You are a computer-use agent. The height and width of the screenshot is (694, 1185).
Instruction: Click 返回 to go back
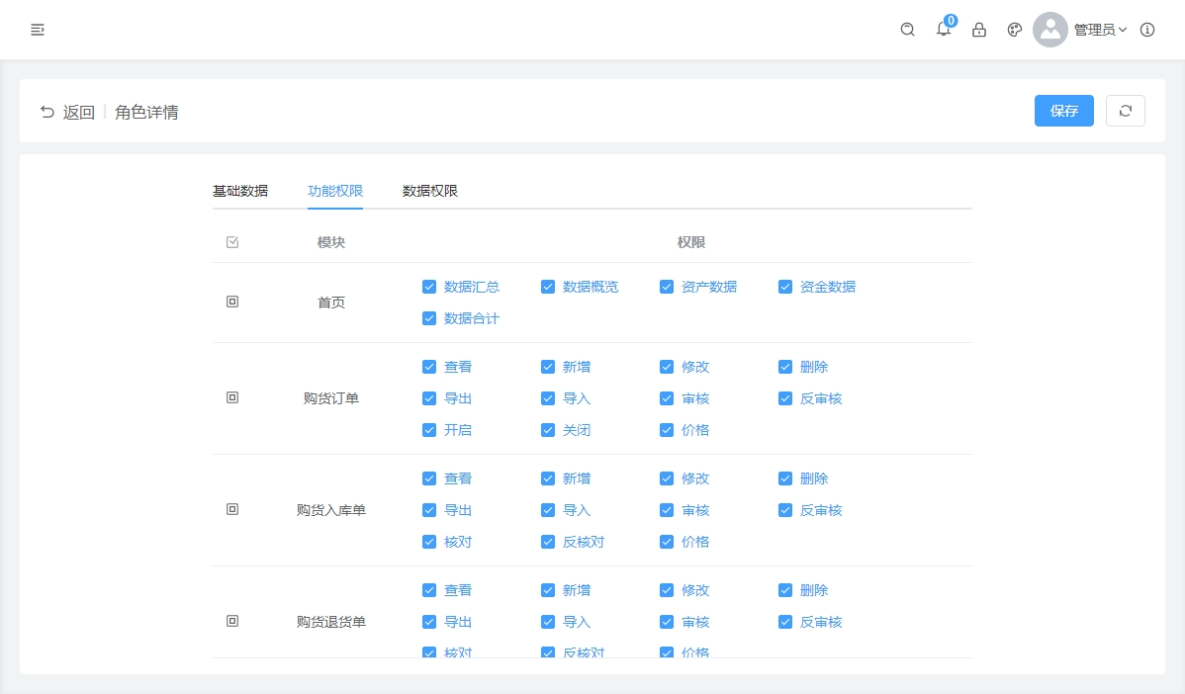[67, 112]
